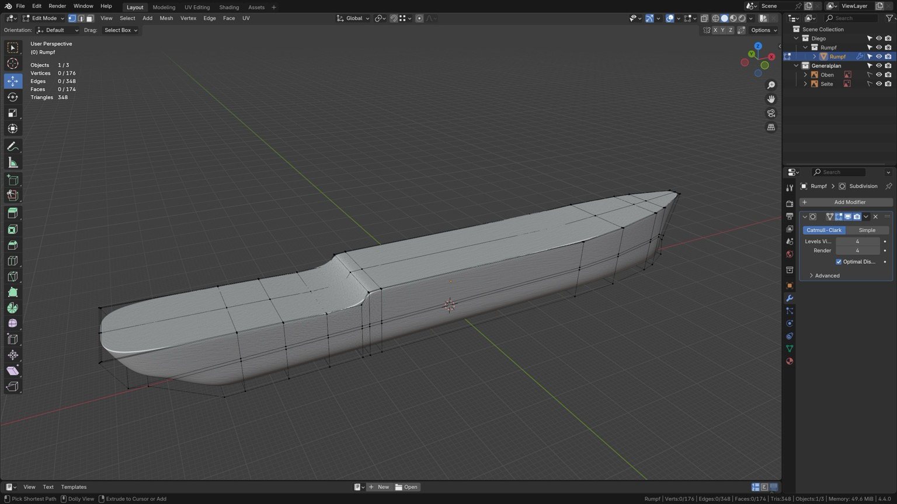Select the Shrink/Fatten tool
This screenshot has height=504, width=897.
(x=13, y=355)
